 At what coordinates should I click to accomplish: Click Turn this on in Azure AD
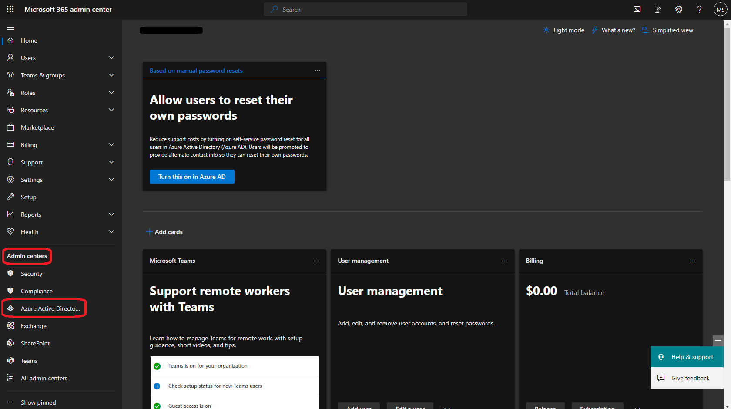[192, 177]
